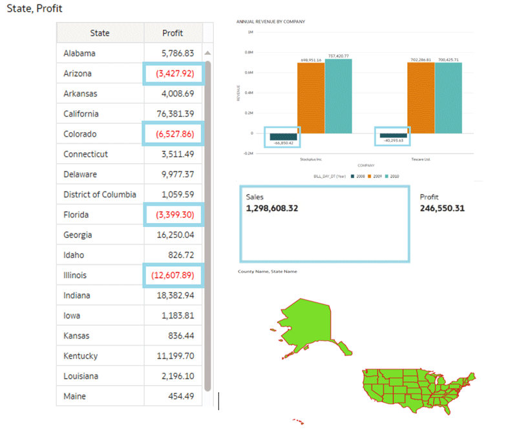Select the California row in table
This screenshot has height=436, width=517.
point(129,114)
